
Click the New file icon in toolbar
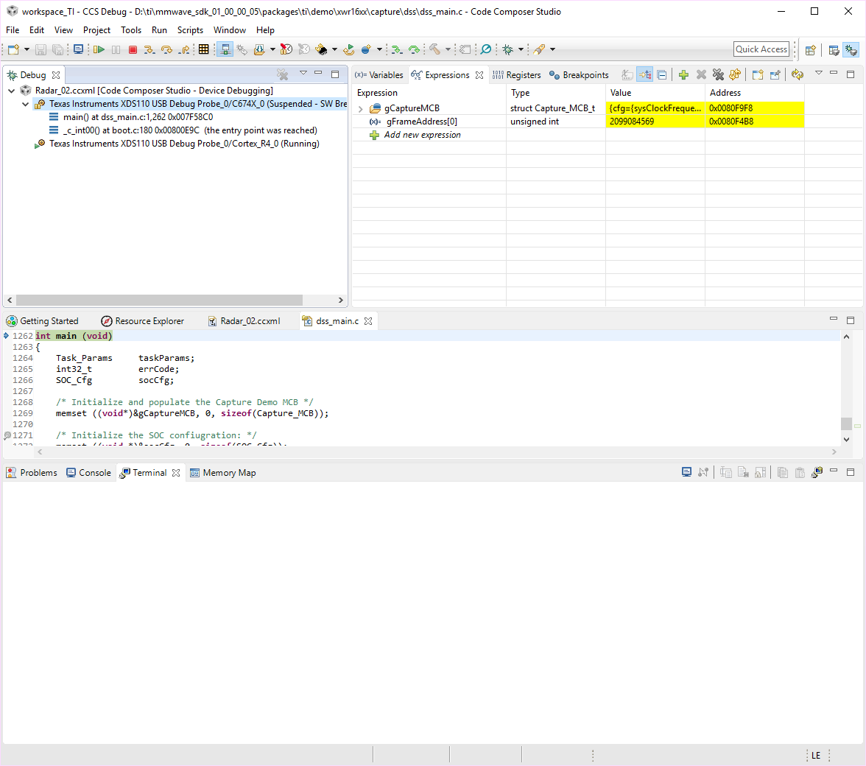[x=13, y=49]
